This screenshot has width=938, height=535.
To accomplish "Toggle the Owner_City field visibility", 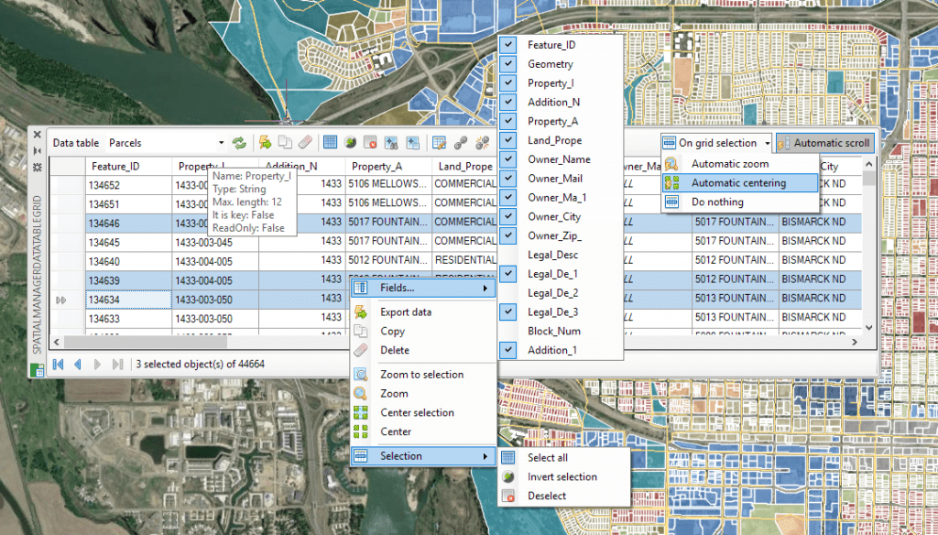I will (507, 216).
